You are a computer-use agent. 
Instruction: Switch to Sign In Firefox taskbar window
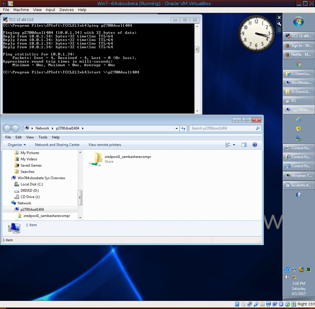(299, 46)
